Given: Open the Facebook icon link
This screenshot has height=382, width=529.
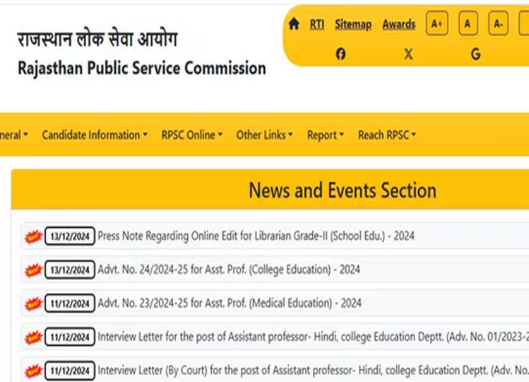Looking at the screenshot, I should pos(341,54).
